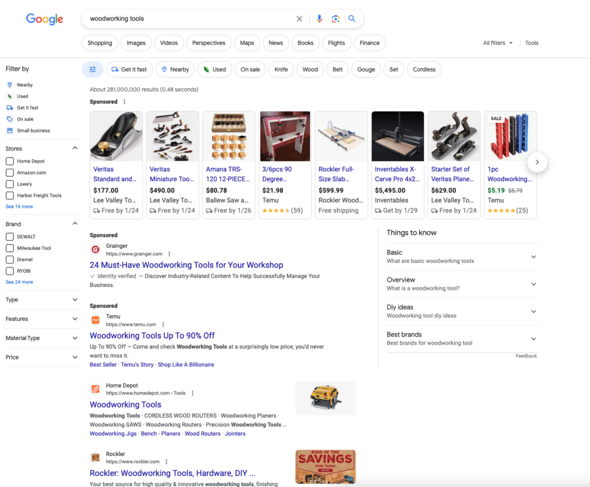
Task: Open the Tools menu
Action: [532, 43]
